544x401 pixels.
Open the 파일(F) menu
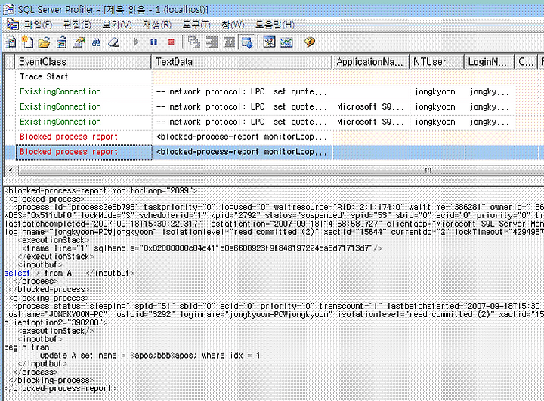point(39,25)
